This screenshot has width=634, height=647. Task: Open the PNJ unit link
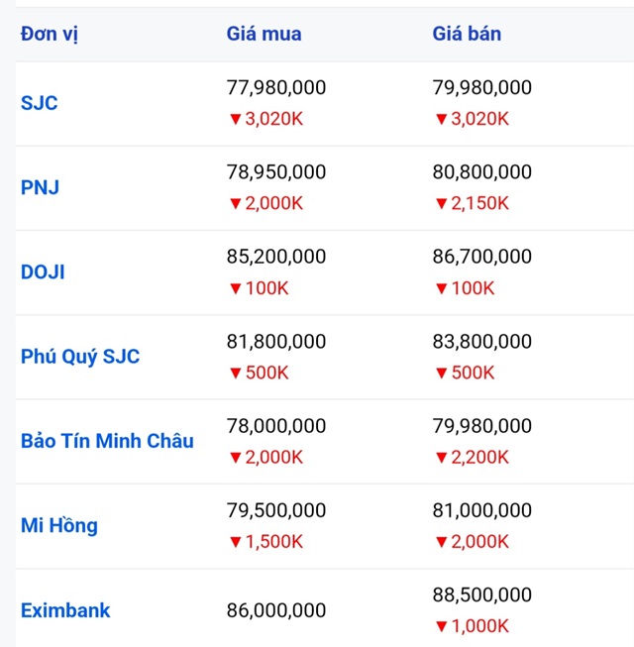click(40, 187)
